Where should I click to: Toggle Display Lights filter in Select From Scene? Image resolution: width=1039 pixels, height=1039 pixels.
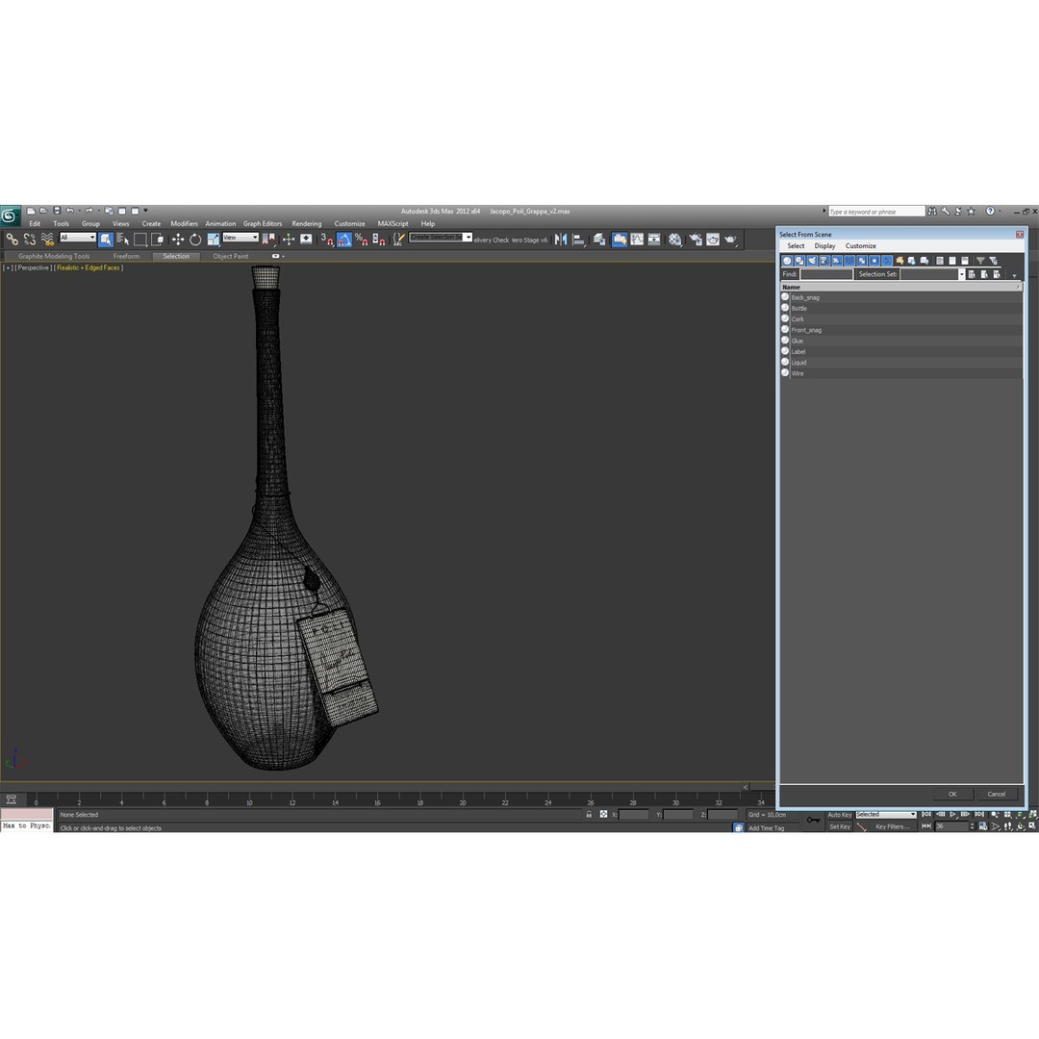pyautogui.click(x=812, y=261)
